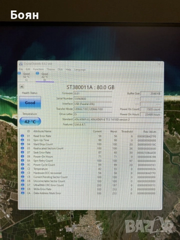180x240 pixels.
Task: Click the status dot for Read Error Rate
Action: coord(22,136)
